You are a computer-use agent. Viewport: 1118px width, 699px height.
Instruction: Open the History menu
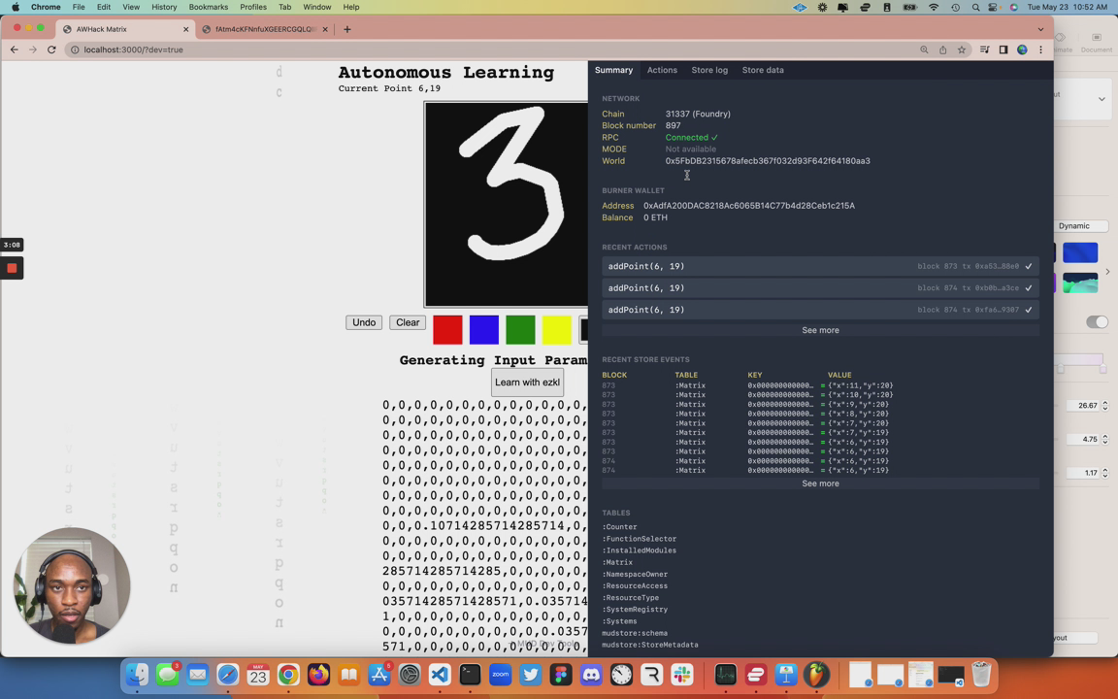point(164,7)
